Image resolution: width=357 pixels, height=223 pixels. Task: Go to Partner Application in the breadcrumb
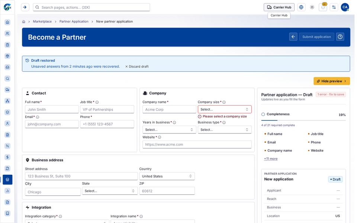pyautogui.click(x=74, y=22)
